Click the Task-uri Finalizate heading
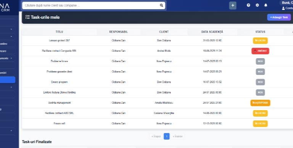The width and height of the screenshot is (293, 148). (x=37, y=142)
